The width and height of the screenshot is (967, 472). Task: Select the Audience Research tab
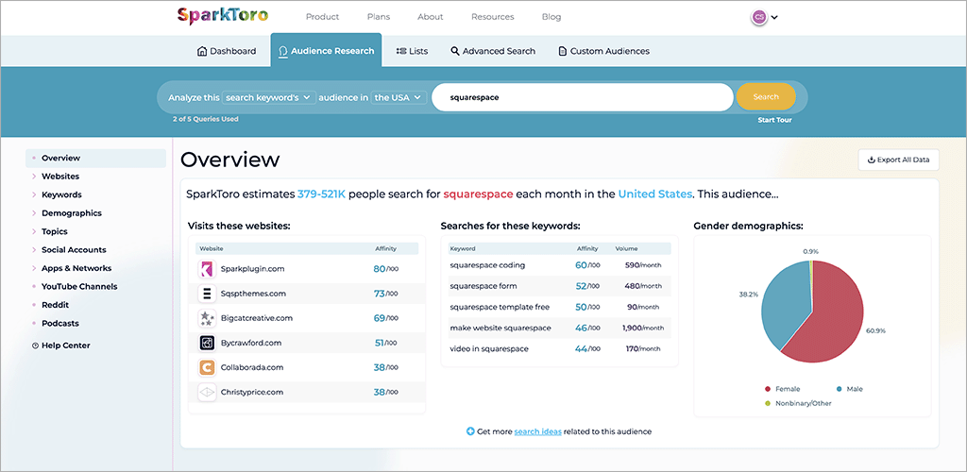click(326, 51)
